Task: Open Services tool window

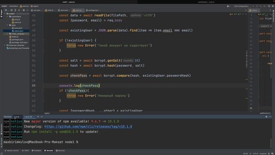Action: [x=60, y=151]
